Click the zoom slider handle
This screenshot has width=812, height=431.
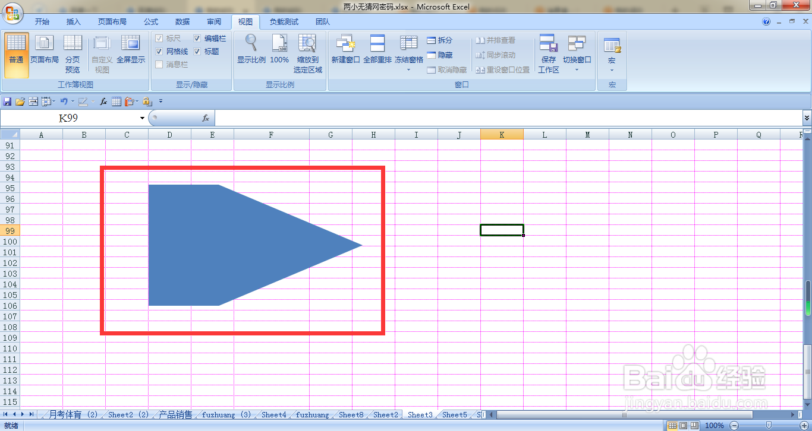(x=769, y=426)
